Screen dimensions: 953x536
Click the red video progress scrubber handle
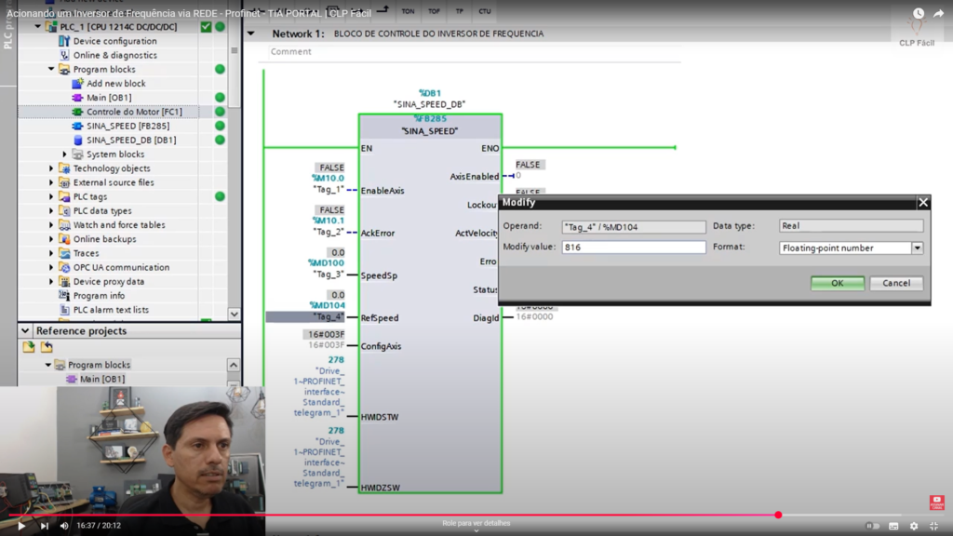tap(778, 515)
